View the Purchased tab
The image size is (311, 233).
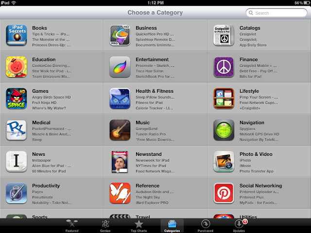coord(206,226)
